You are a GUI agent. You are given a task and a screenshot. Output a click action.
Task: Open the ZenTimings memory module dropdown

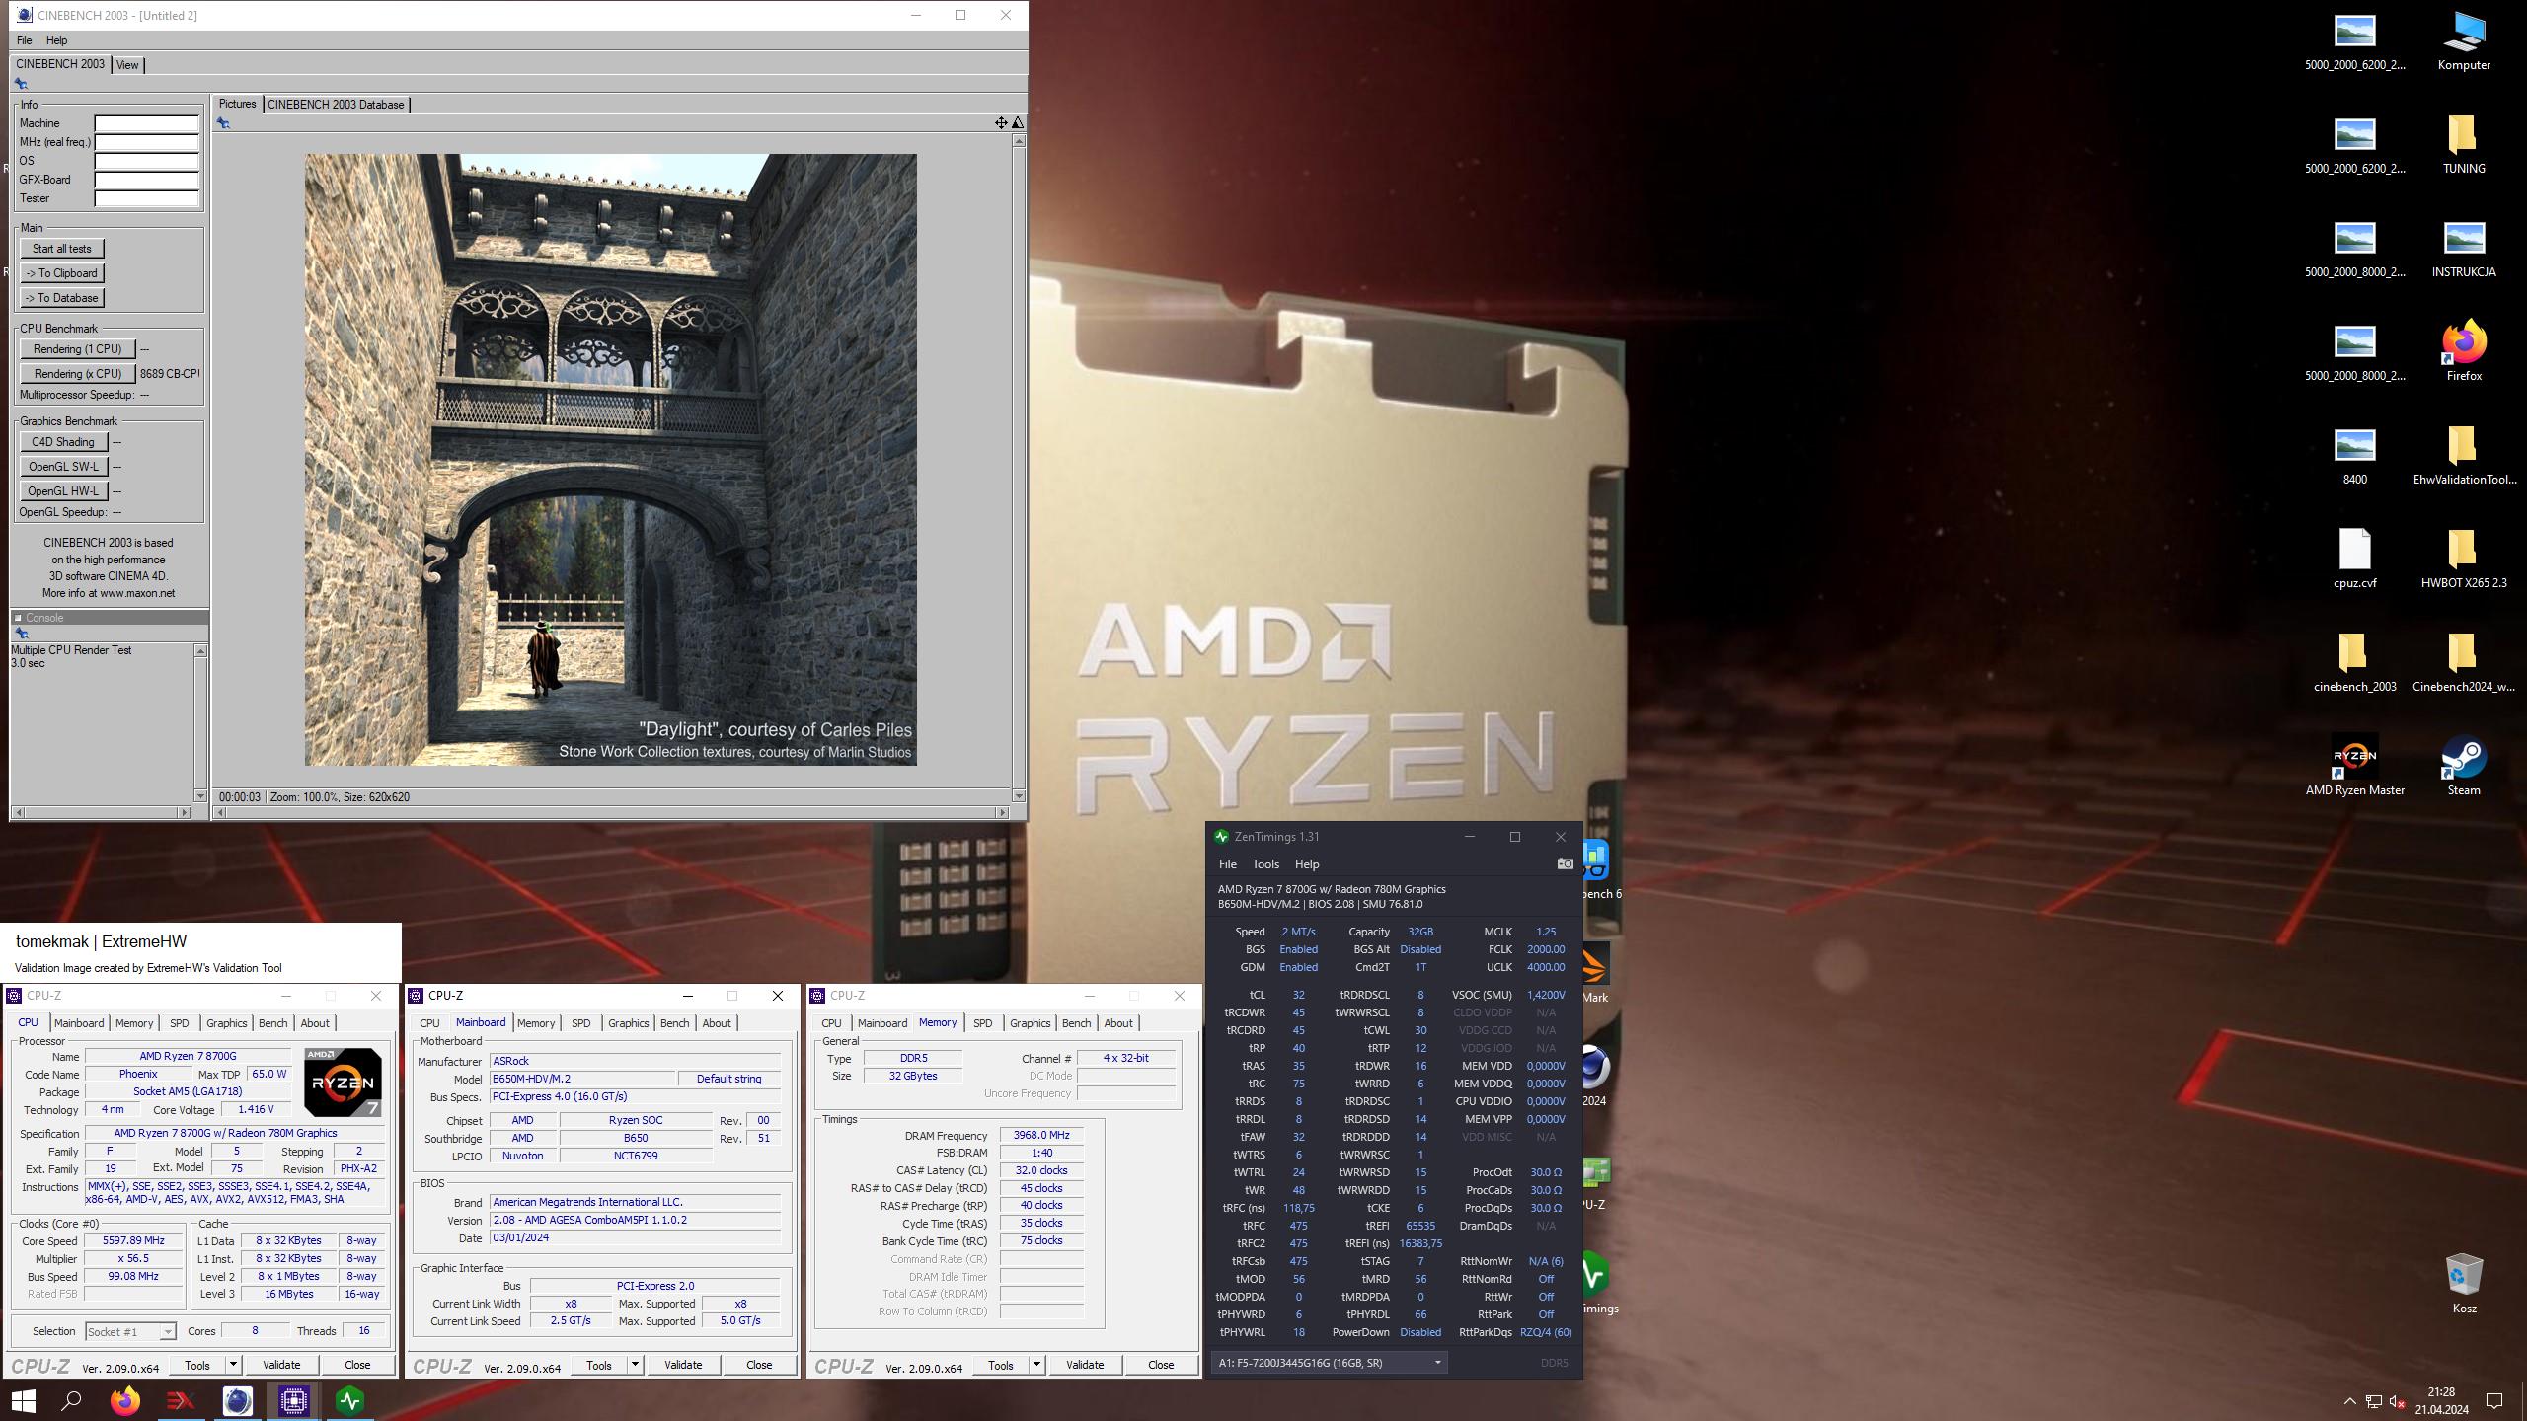1329,1363
